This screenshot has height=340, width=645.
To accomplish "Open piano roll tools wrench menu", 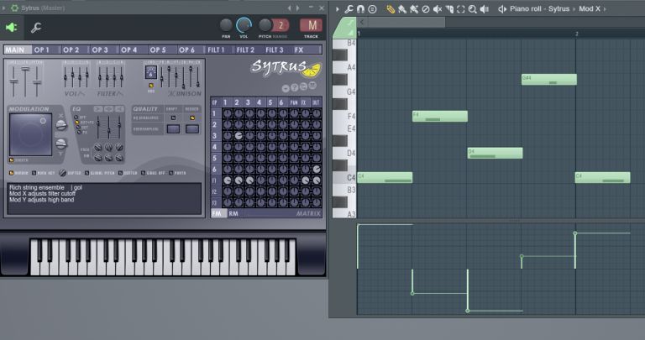I will click(x=349, y=9).
